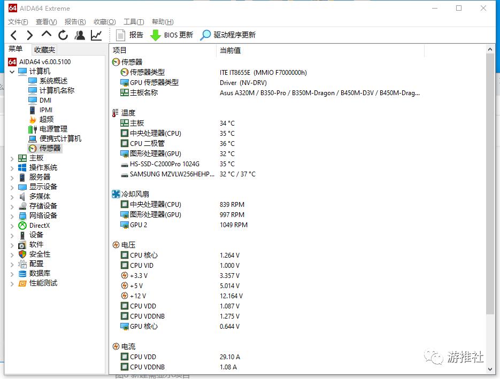The width and height of the screenshot is (500, 379).
Task: Click the back navigation arrow icon
Action: point(13,35)
